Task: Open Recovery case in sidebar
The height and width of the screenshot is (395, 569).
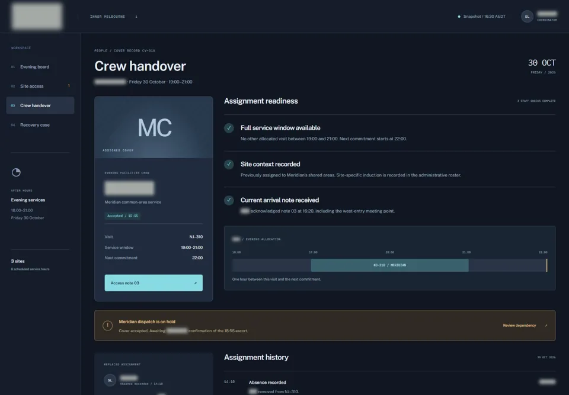Action: (x=40, y=125)
